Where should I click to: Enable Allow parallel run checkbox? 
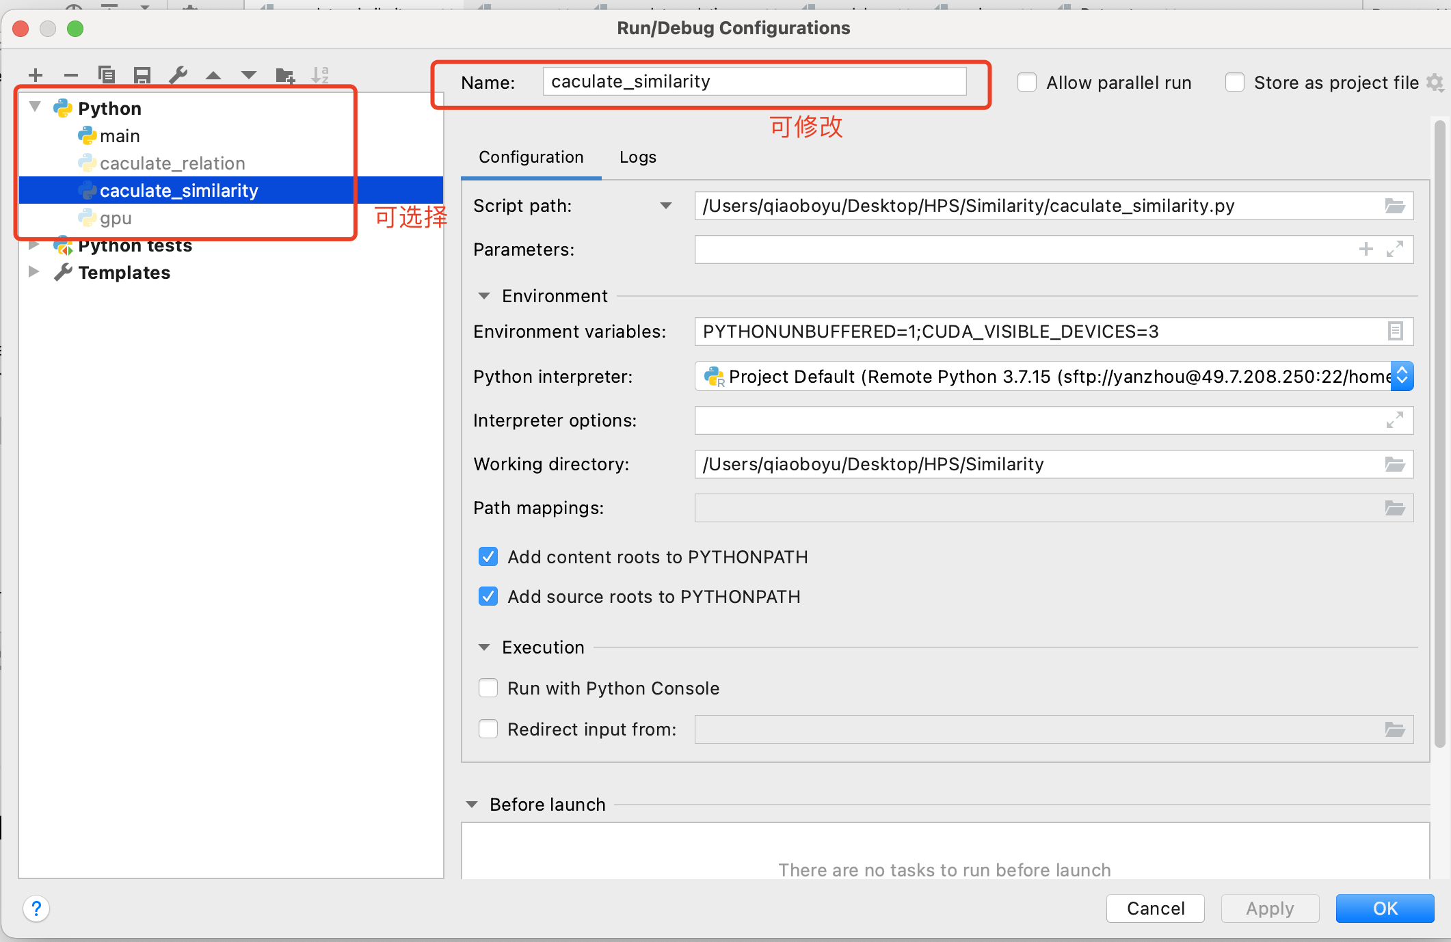[1027, 83]
